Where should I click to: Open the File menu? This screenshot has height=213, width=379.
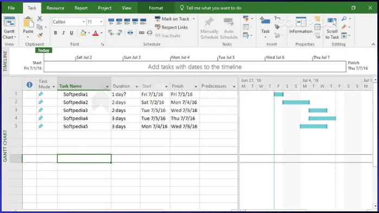[11, 8]
